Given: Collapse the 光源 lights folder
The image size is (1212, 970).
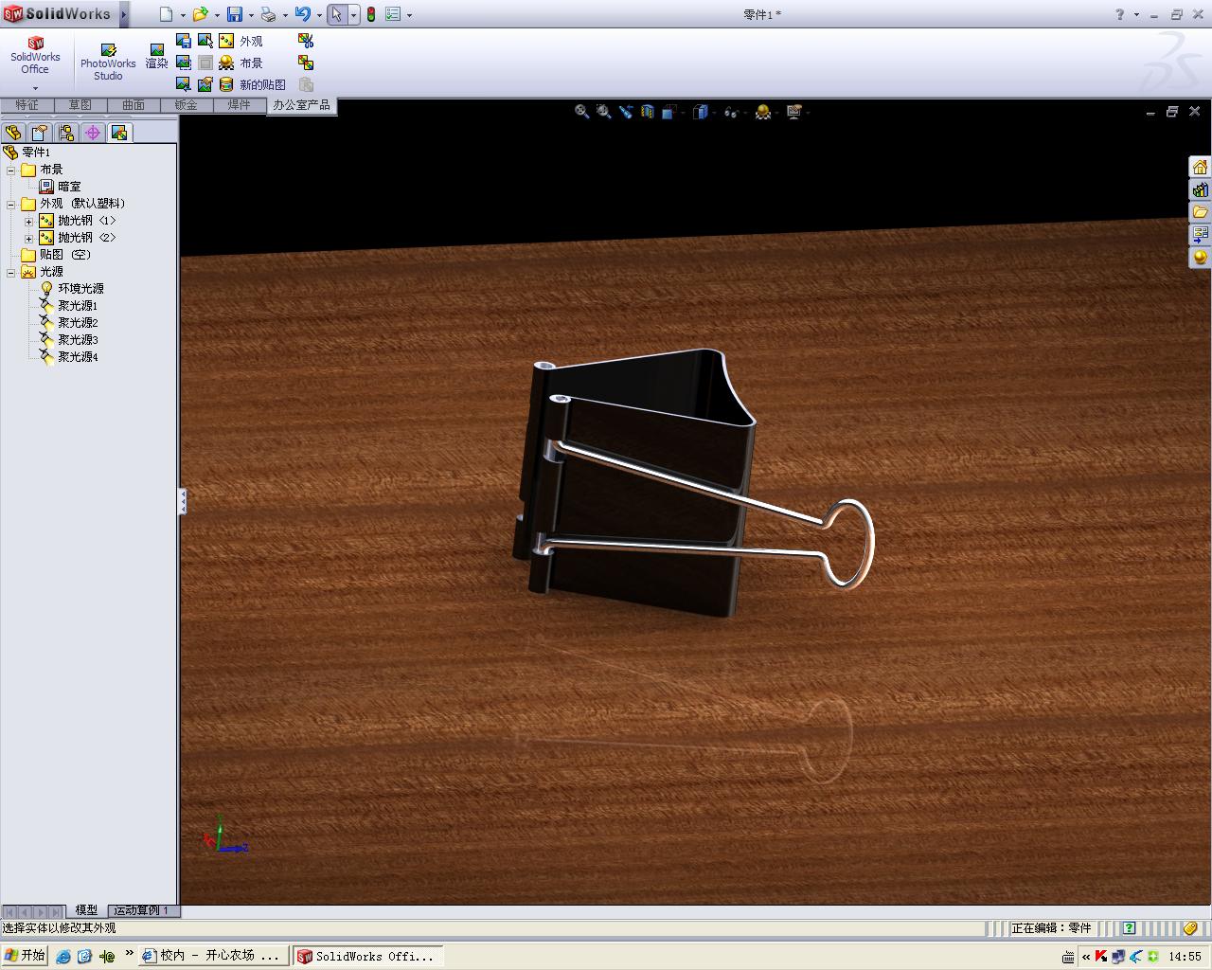Looking at the screenshot, I should (11, 273).
